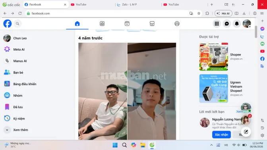Open the taskbar weather widget

pos(18,145)
